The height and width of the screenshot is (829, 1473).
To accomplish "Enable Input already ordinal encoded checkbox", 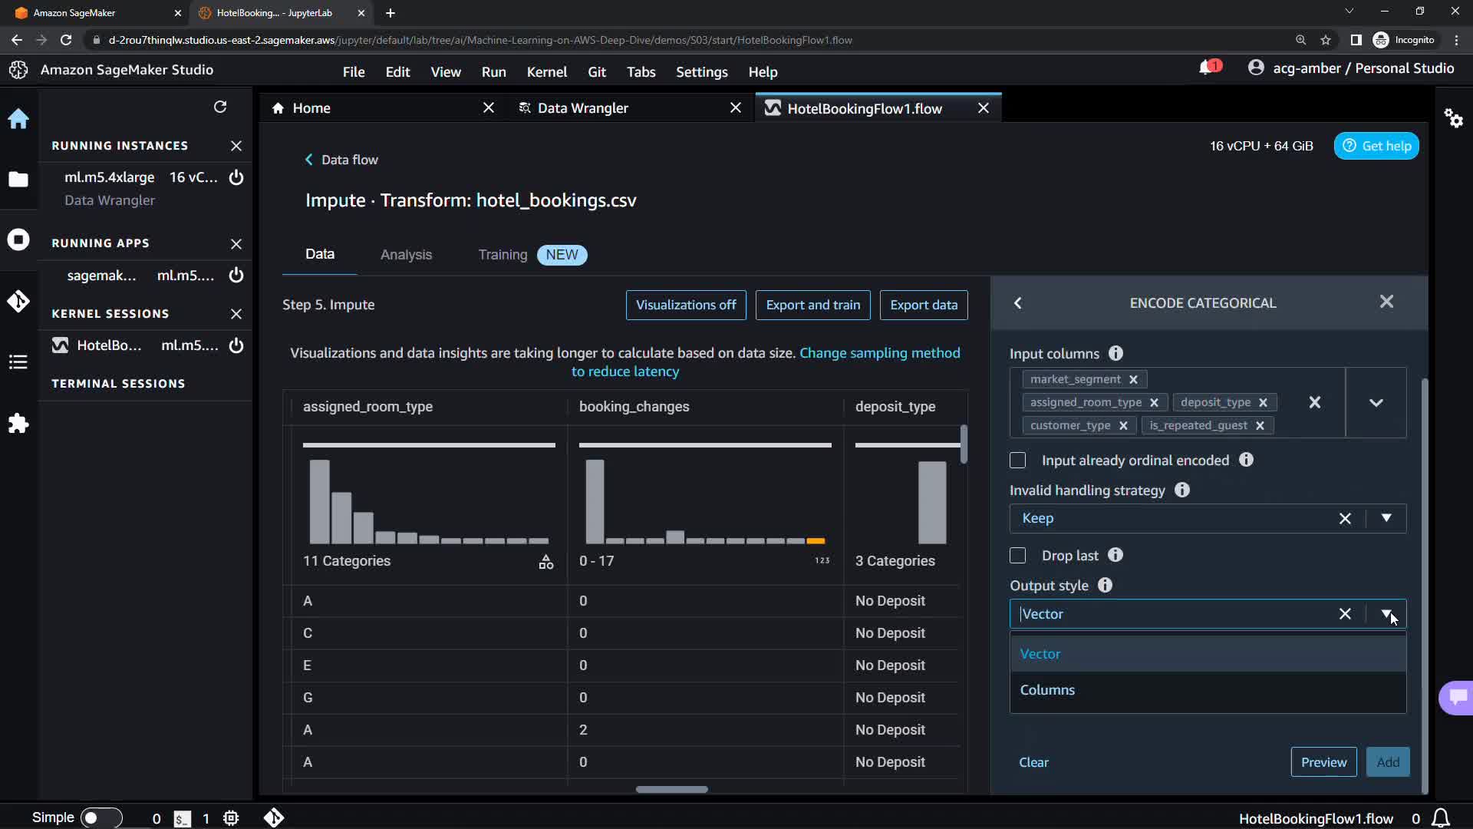I will (1017, 461).
